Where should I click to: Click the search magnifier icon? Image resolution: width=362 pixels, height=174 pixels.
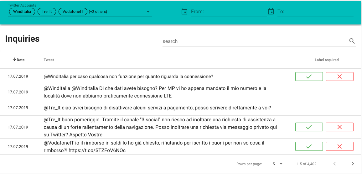coord(352,41)
